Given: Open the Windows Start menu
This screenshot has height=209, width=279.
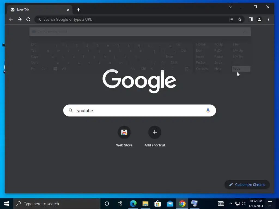Looking at the screenshot, I should point(7,204).
